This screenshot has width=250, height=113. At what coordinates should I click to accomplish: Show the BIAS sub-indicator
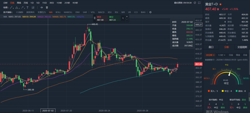(143, 12)
